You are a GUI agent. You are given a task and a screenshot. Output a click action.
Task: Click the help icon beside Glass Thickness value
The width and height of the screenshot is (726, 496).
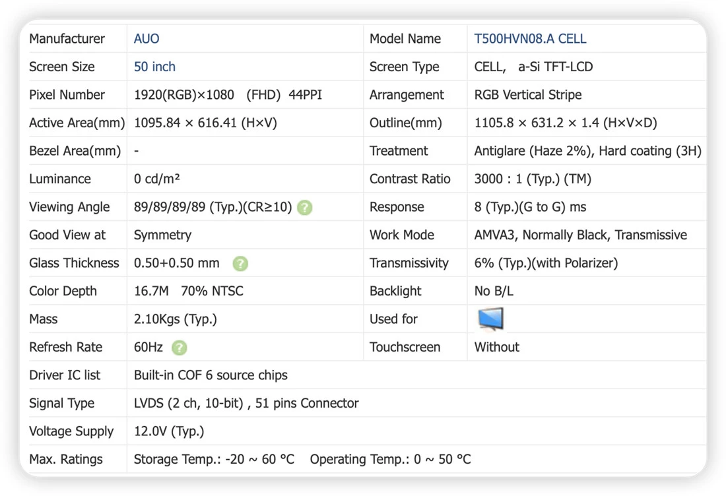point(240,264)
